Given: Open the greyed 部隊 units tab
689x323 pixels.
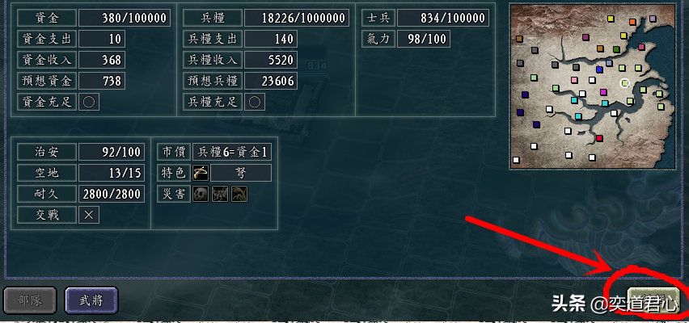Looking at the screenshot, I should click(30, 300).
